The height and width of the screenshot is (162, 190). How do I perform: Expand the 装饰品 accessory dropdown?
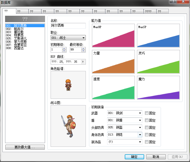tap(140, 142)
